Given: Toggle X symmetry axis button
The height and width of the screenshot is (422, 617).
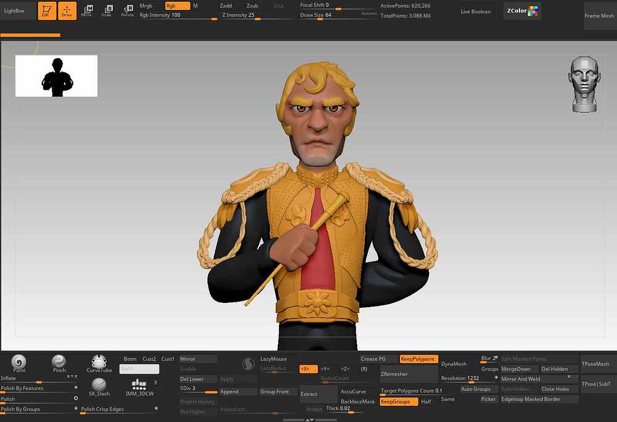Looking at the screenshot, I should click(308, 369).
